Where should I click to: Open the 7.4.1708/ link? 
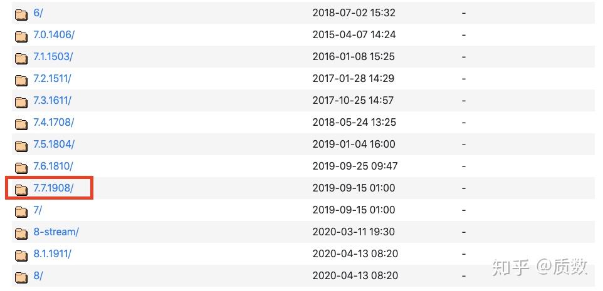coord(53,123)
